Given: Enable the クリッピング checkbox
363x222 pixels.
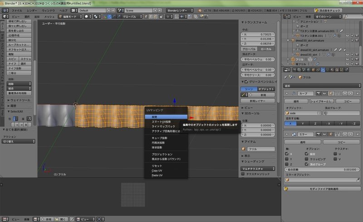Looking at the screenshot, I should [307, 159].
